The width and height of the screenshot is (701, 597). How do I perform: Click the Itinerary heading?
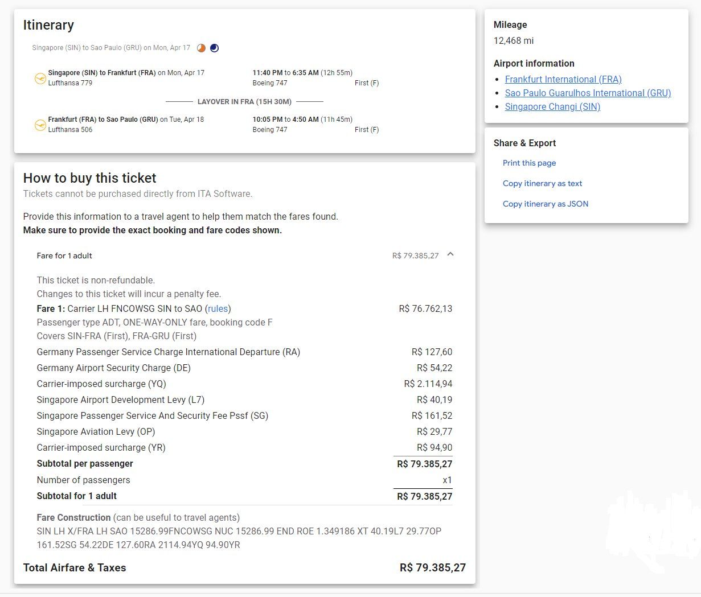click(48, 25)
